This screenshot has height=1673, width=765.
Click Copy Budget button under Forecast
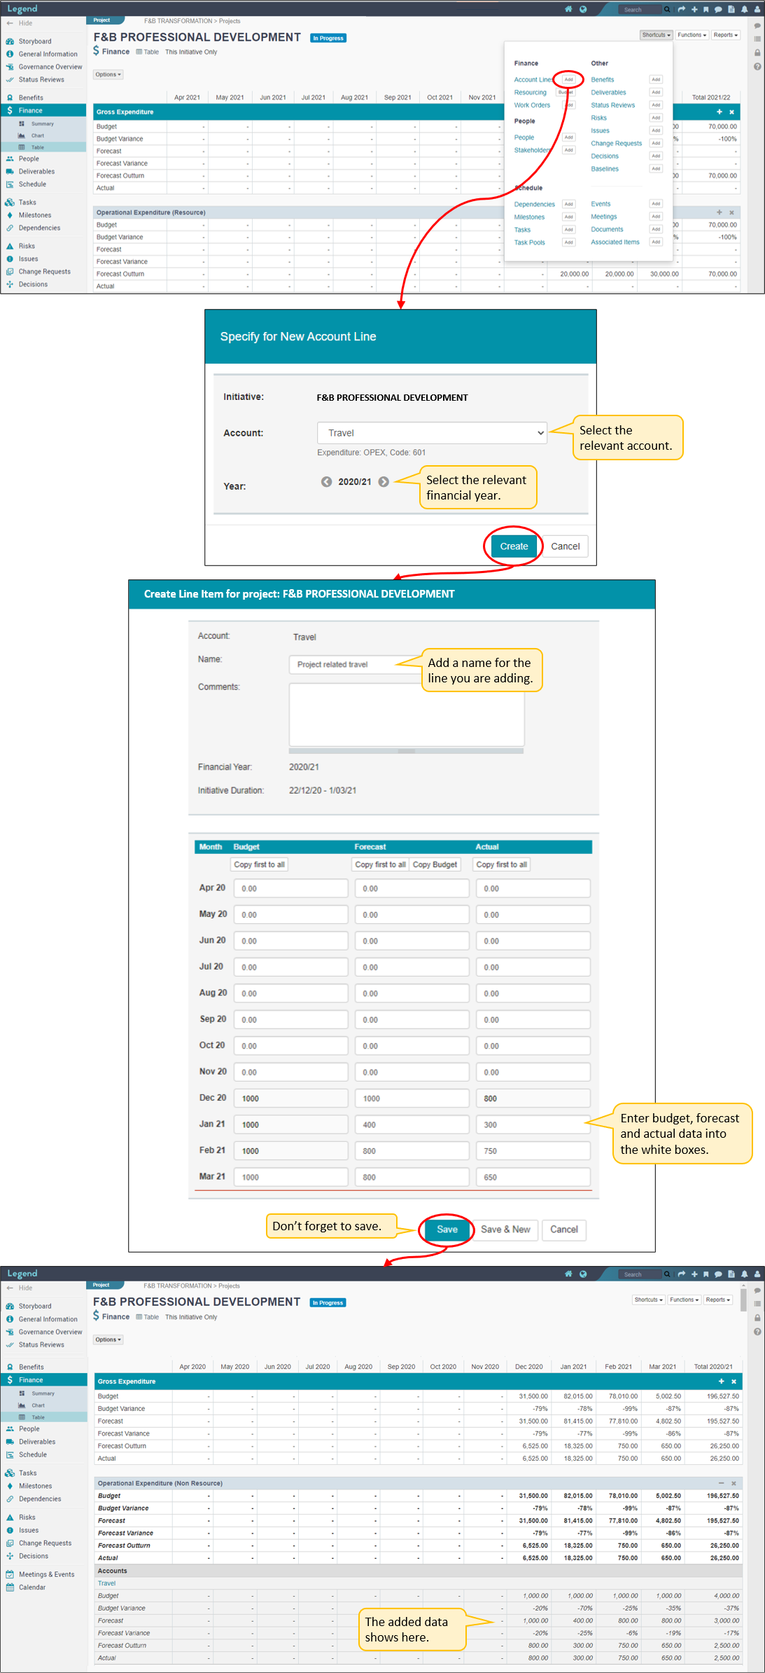click(435, 865)
